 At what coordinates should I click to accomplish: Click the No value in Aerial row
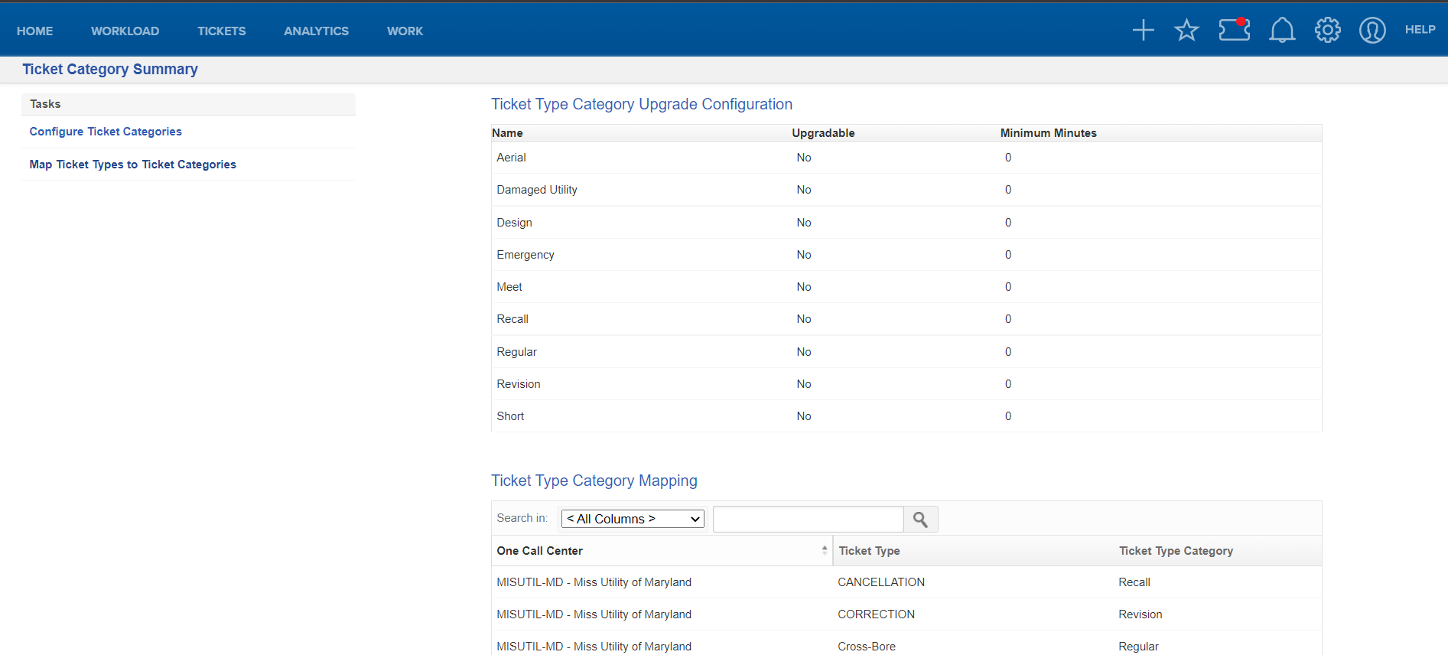pos(804,158)
